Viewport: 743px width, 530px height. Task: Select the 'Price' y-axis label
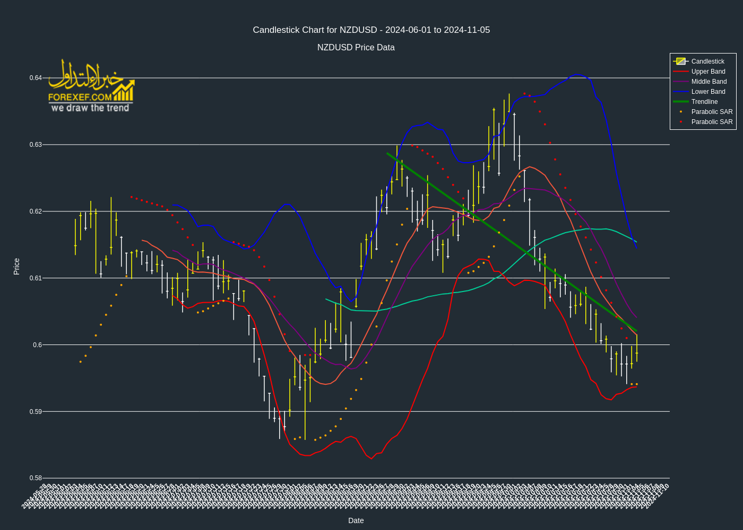[16, 267]
